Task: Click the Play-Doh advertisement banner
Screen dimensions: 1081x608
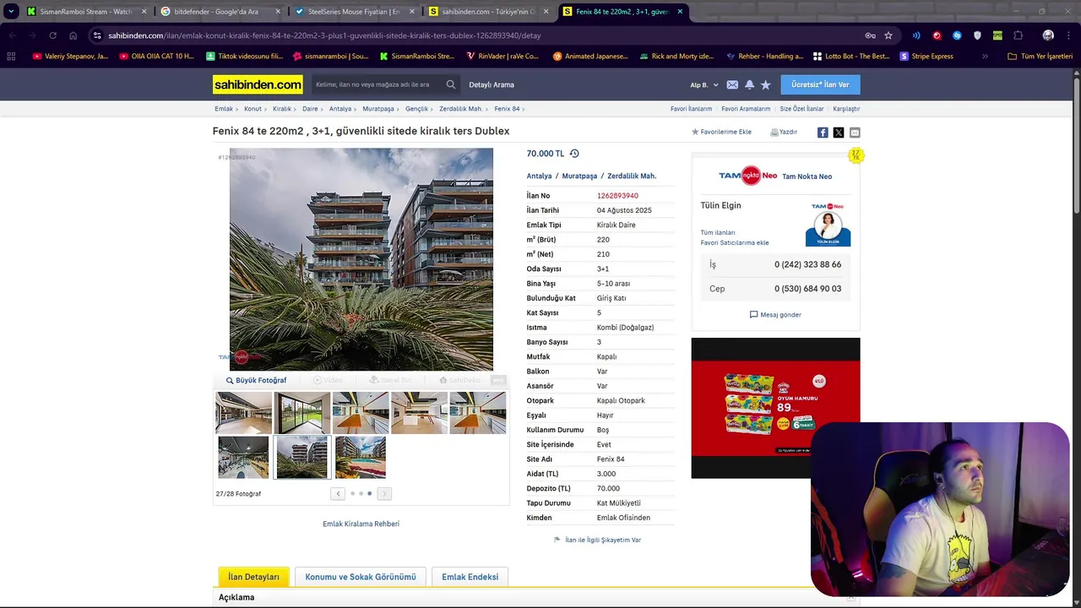Action: 775,408
